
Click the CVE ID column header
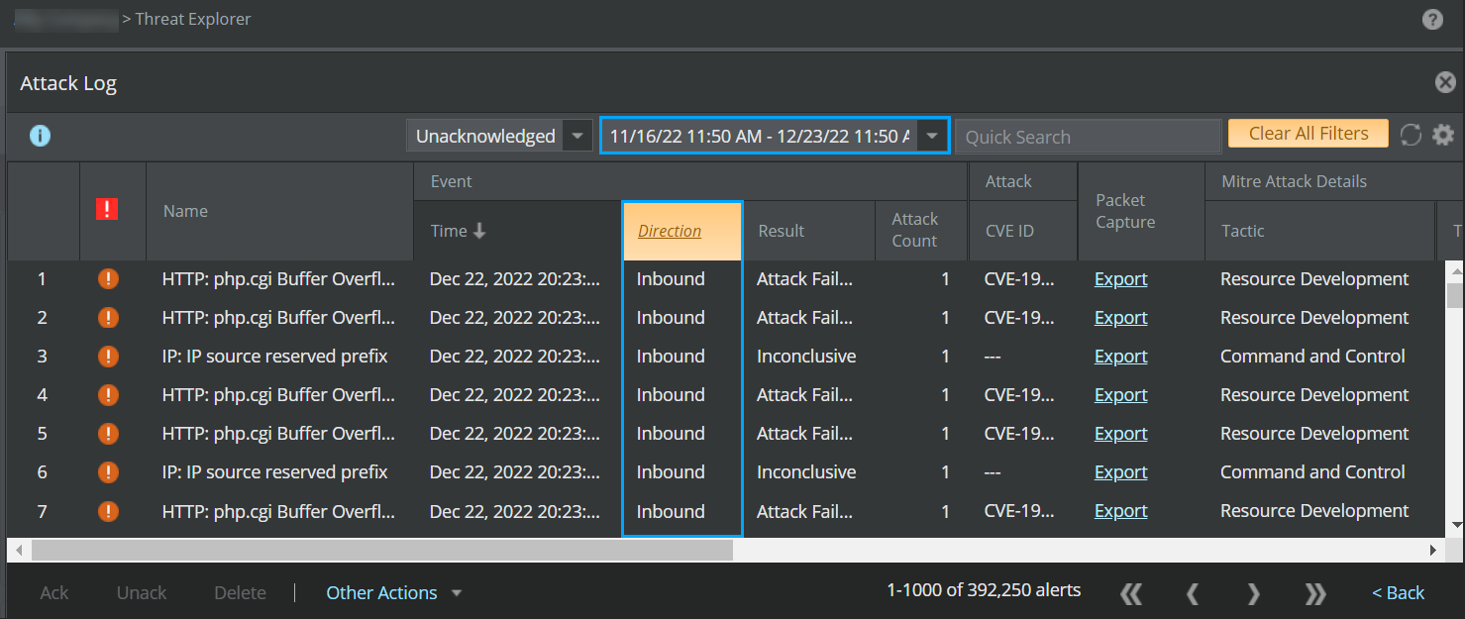pos(1009,231)
